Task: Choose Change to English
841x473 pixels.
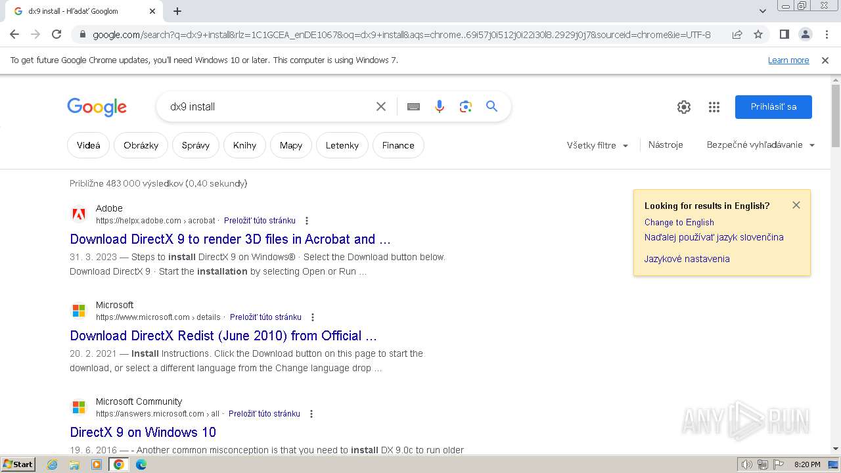Action: coord(679,222)
